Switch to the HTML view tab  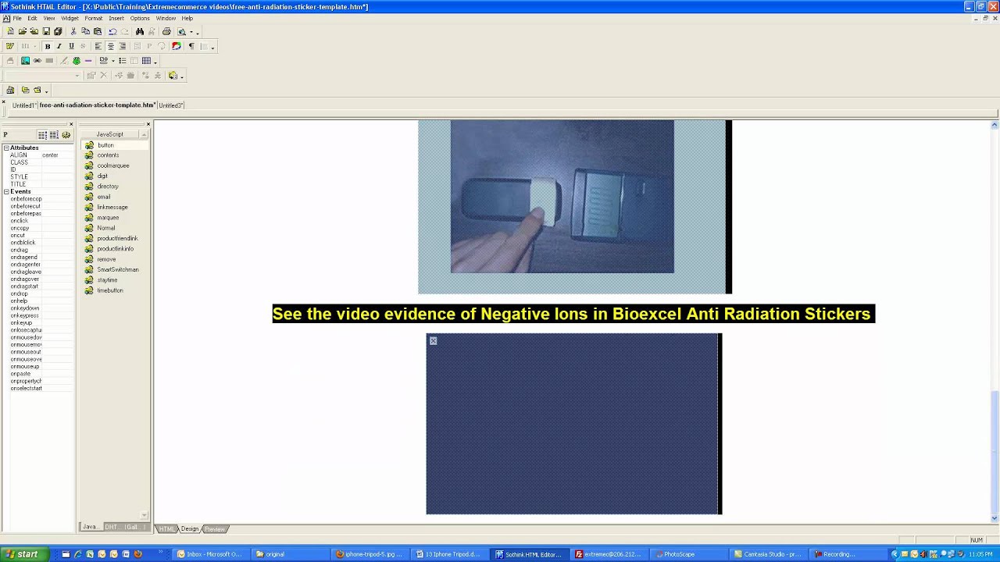click(167, 529)
